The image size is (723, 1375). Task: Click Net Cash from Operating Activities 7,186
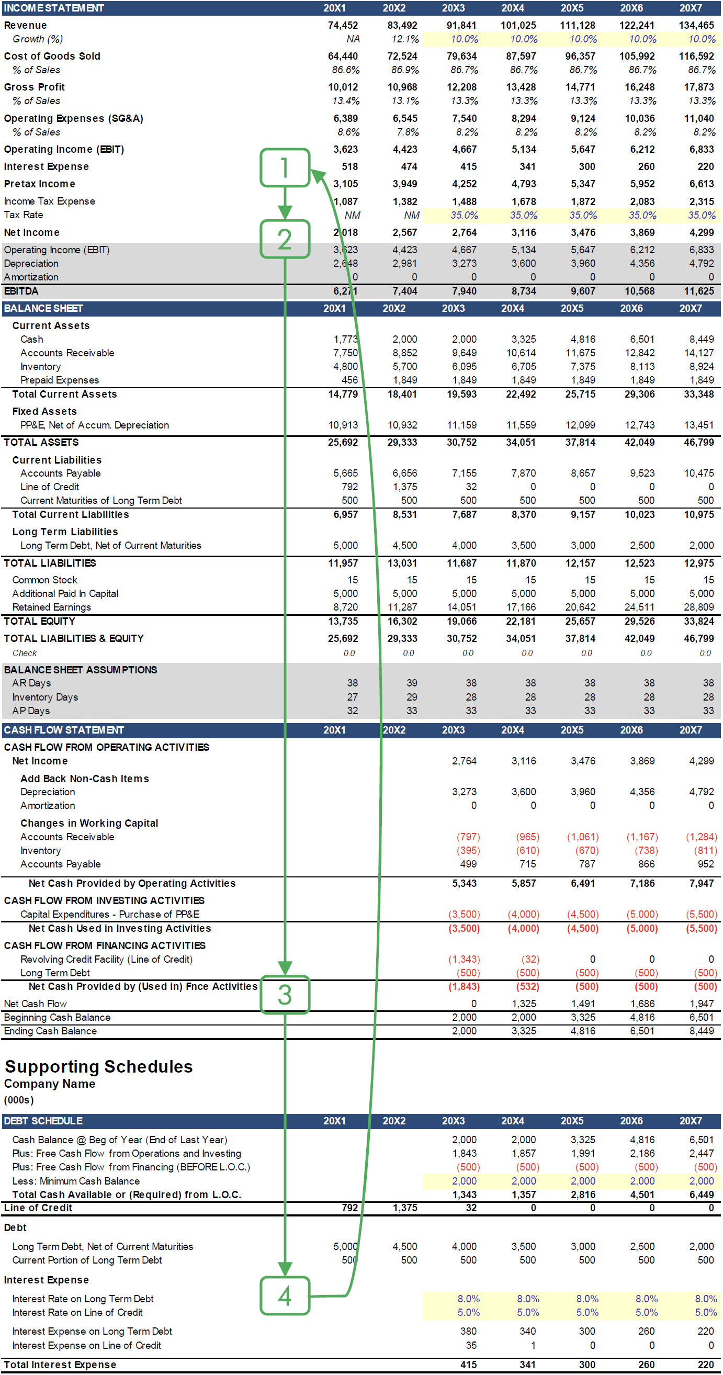(x=642, y=883)
